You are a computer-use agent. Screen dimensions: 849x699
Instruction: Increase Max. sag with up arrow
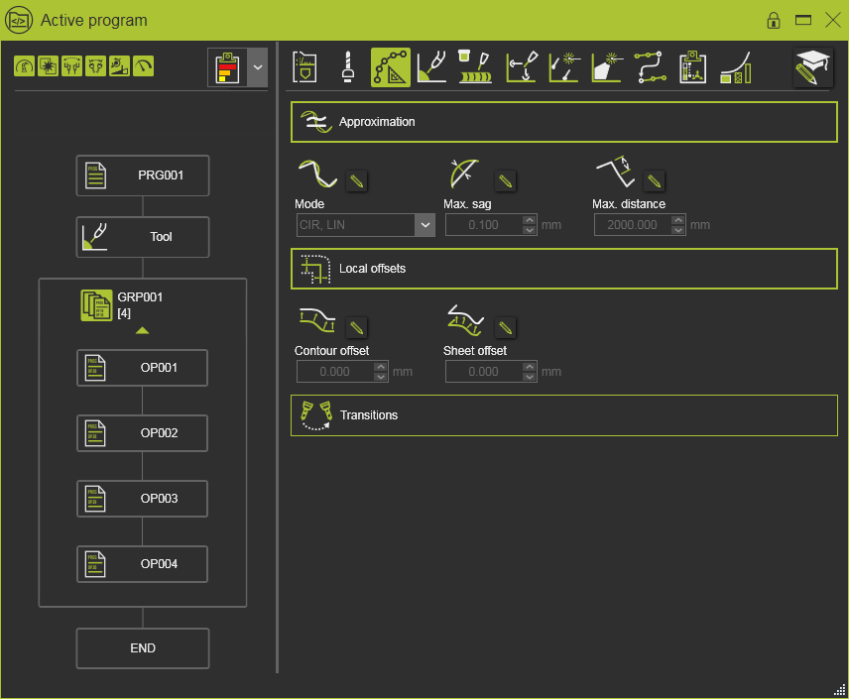(x=530, y=220)
